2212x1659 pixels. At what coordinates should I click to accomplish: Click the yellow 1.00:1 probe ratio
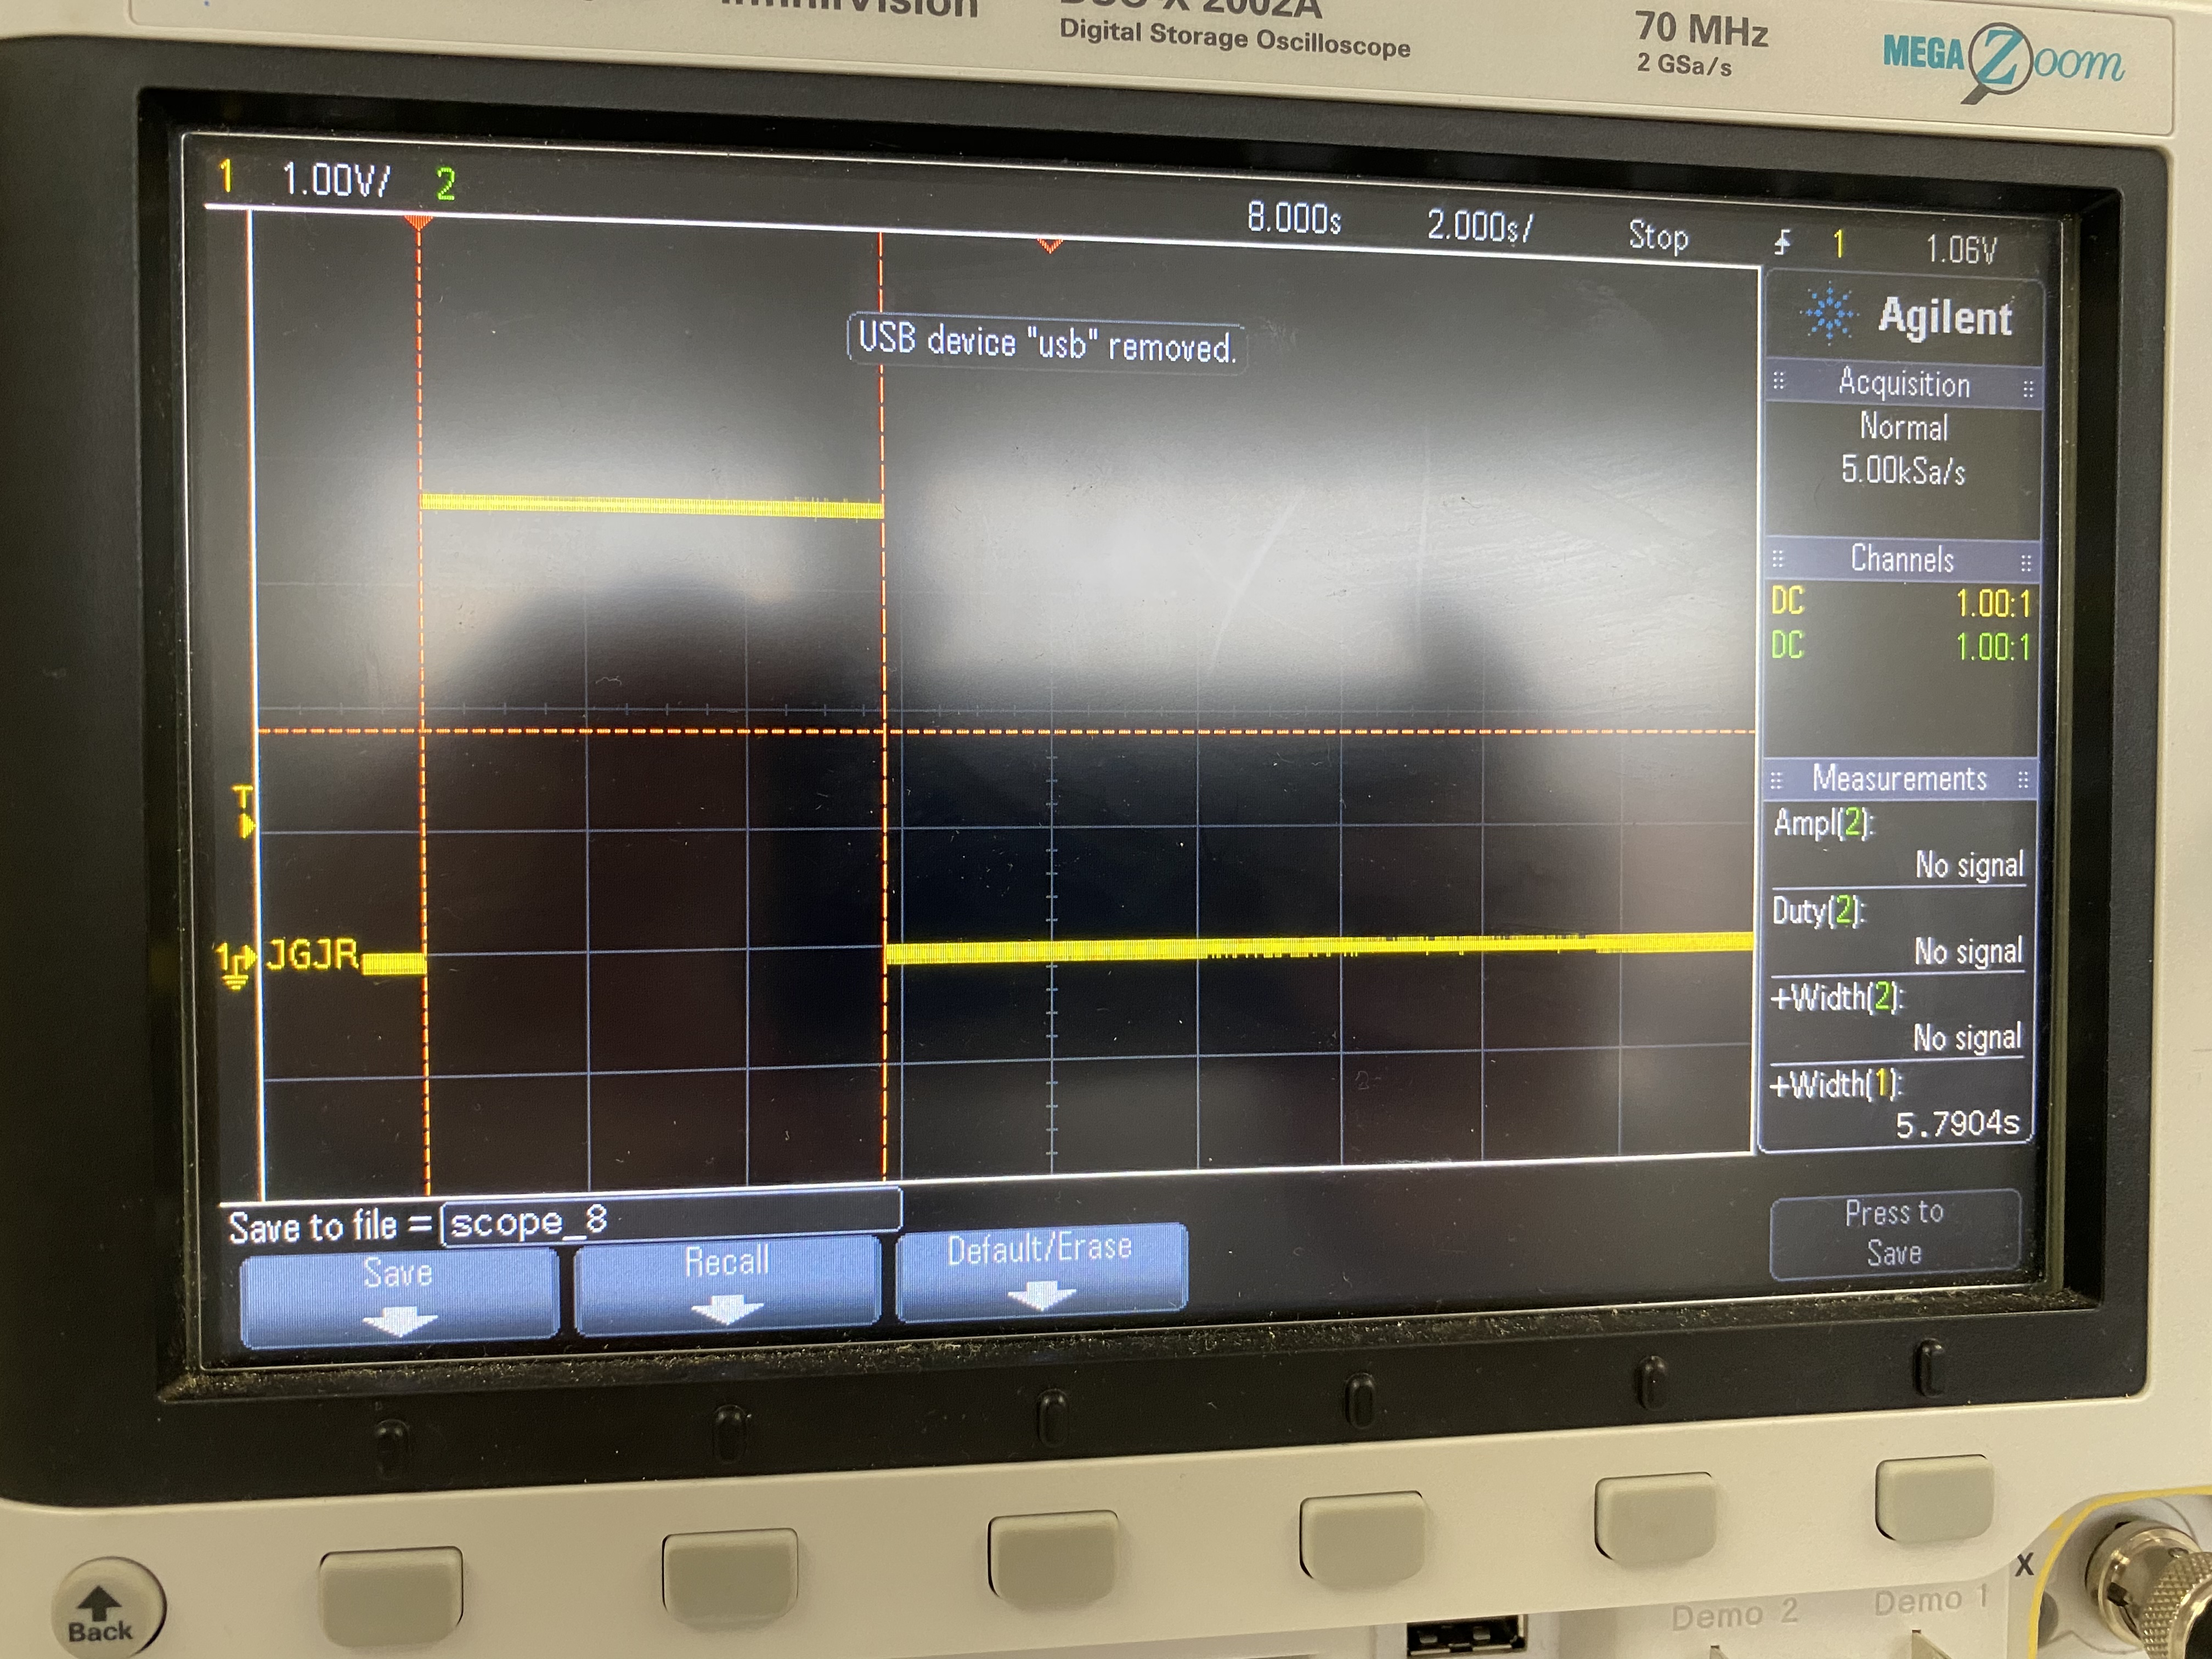point(1993,604)
